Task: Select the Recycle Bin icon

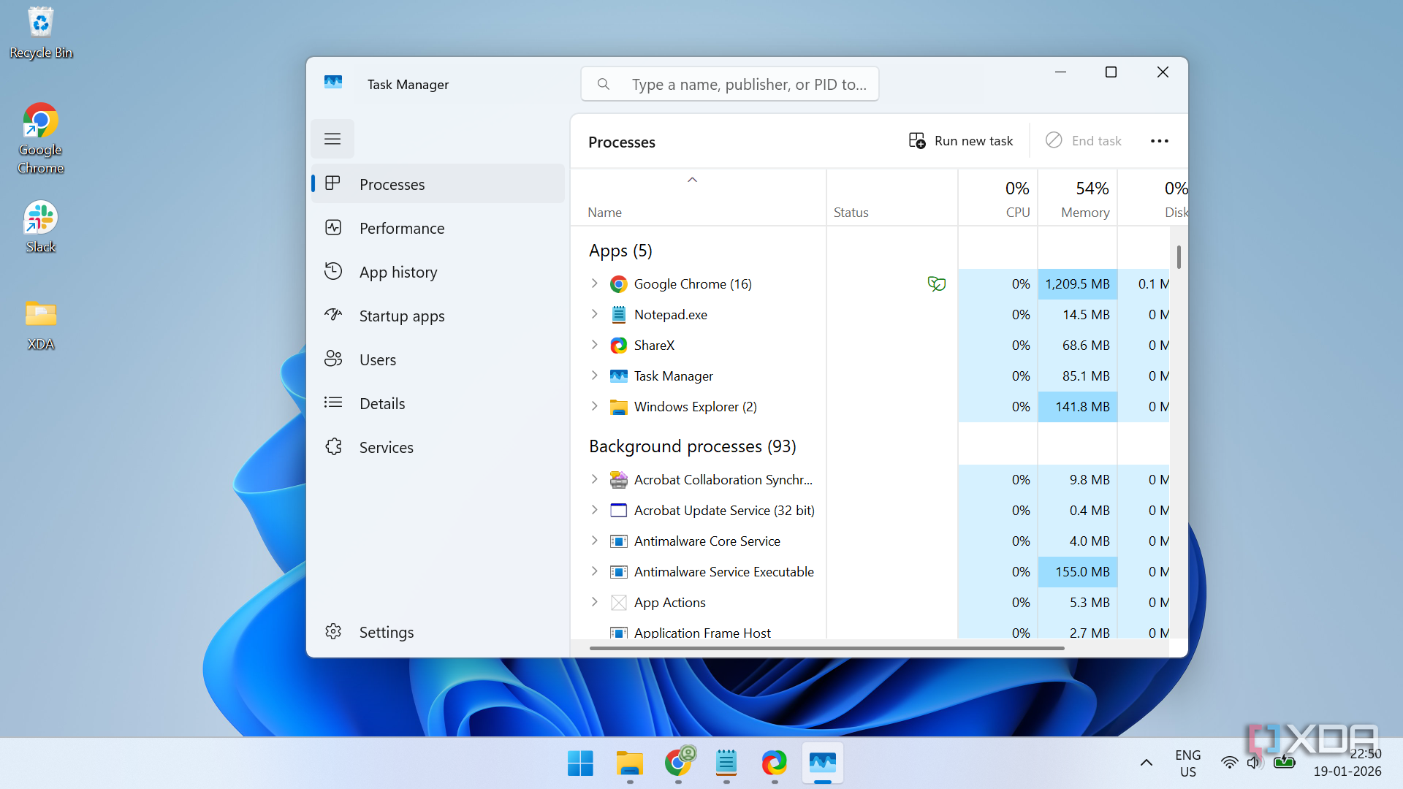Action: click(x=40, y=33)
